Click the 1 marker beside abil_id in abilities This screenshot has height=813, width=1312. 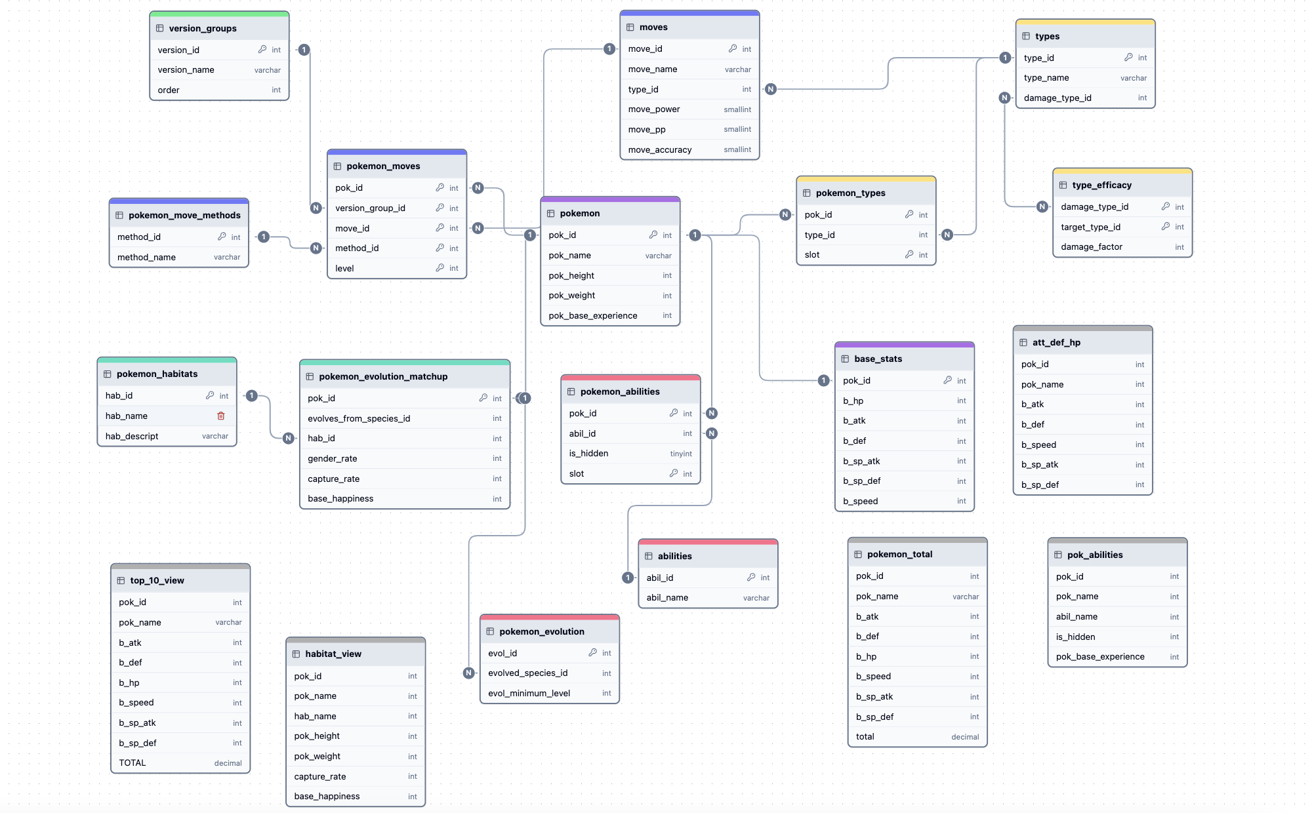[628, 578]
